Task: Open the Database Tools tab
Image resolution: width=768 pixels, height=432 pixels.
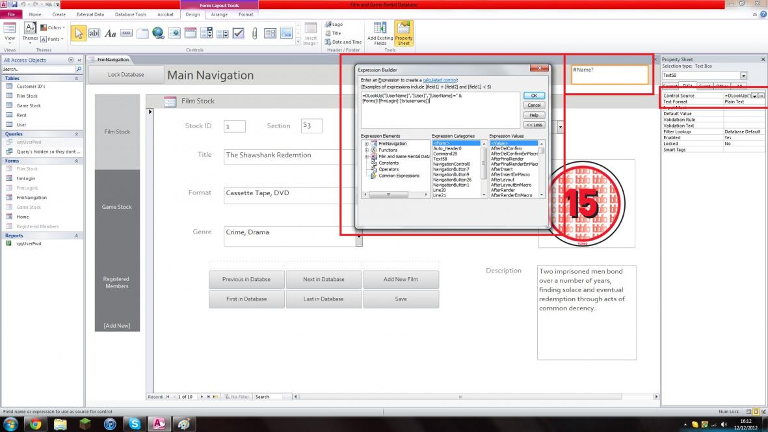Action: [131, 14]
